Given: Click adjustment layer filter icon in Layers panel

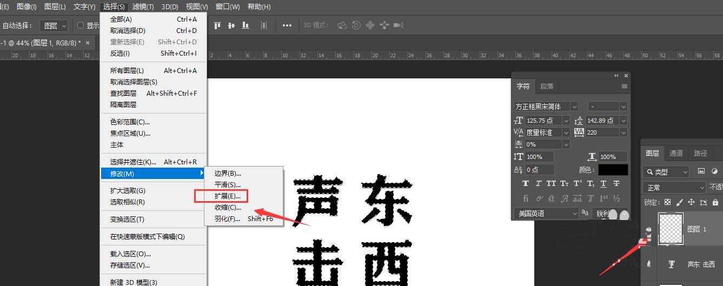Looking at the screenshot, I should 714,171.
